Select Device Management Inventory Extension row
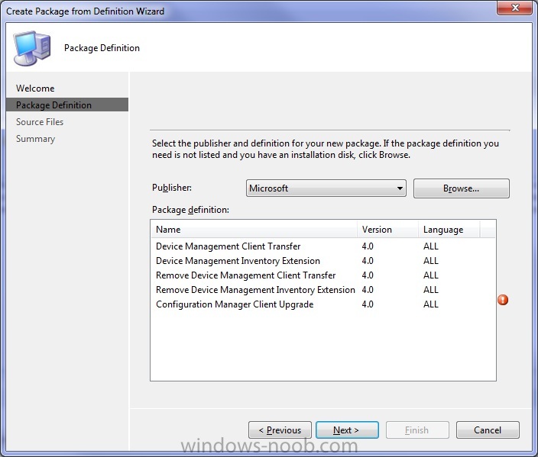The width and height of the screenshot is (538, 457). [x=322, y=261]
